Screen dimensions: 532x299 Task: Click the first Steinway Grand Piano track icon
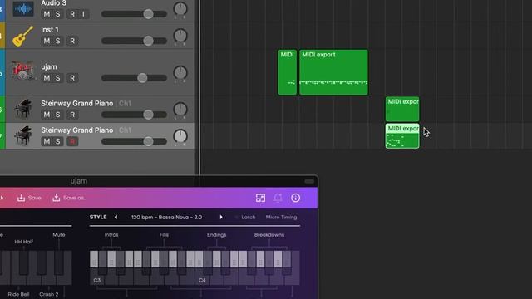[22, 109]
